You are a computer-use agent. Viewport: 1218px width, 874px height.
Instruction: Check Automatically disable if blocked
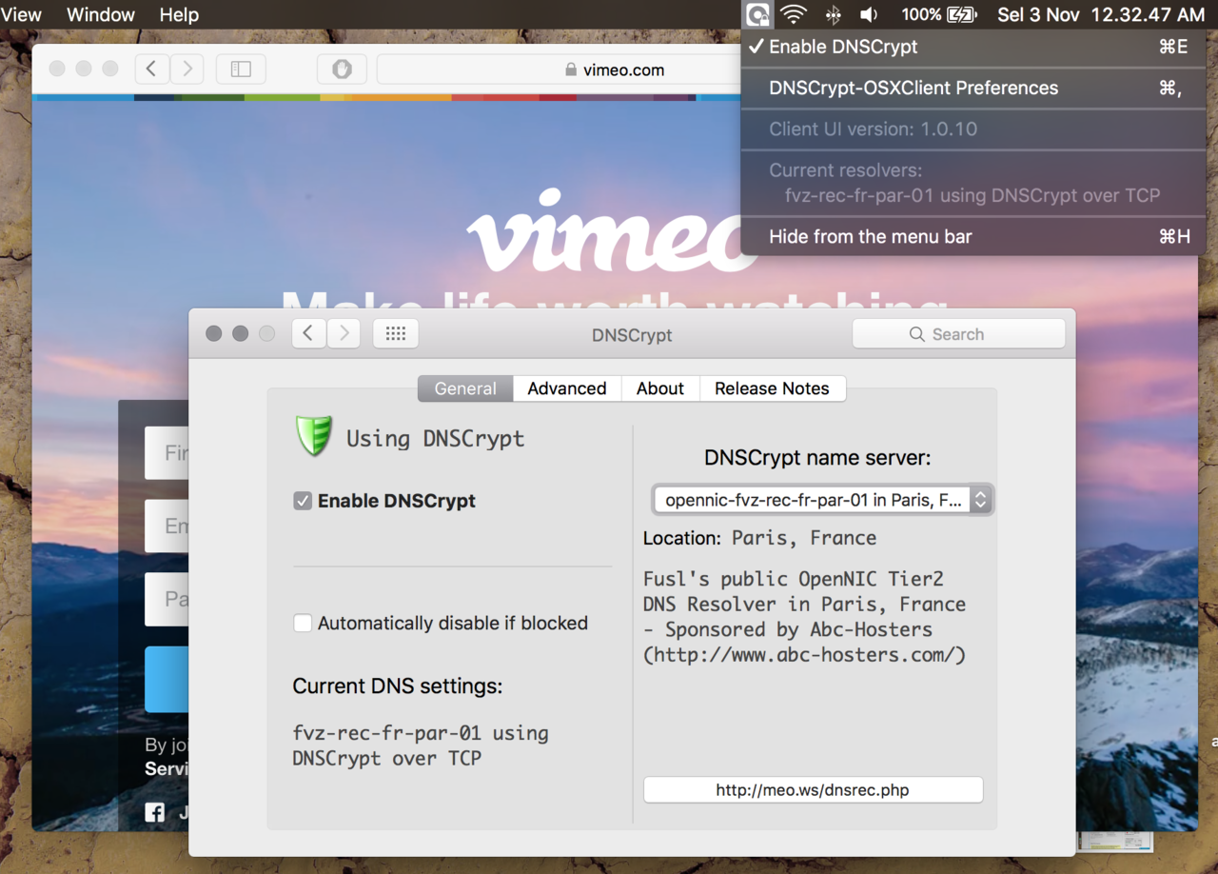tap(303, 624)
